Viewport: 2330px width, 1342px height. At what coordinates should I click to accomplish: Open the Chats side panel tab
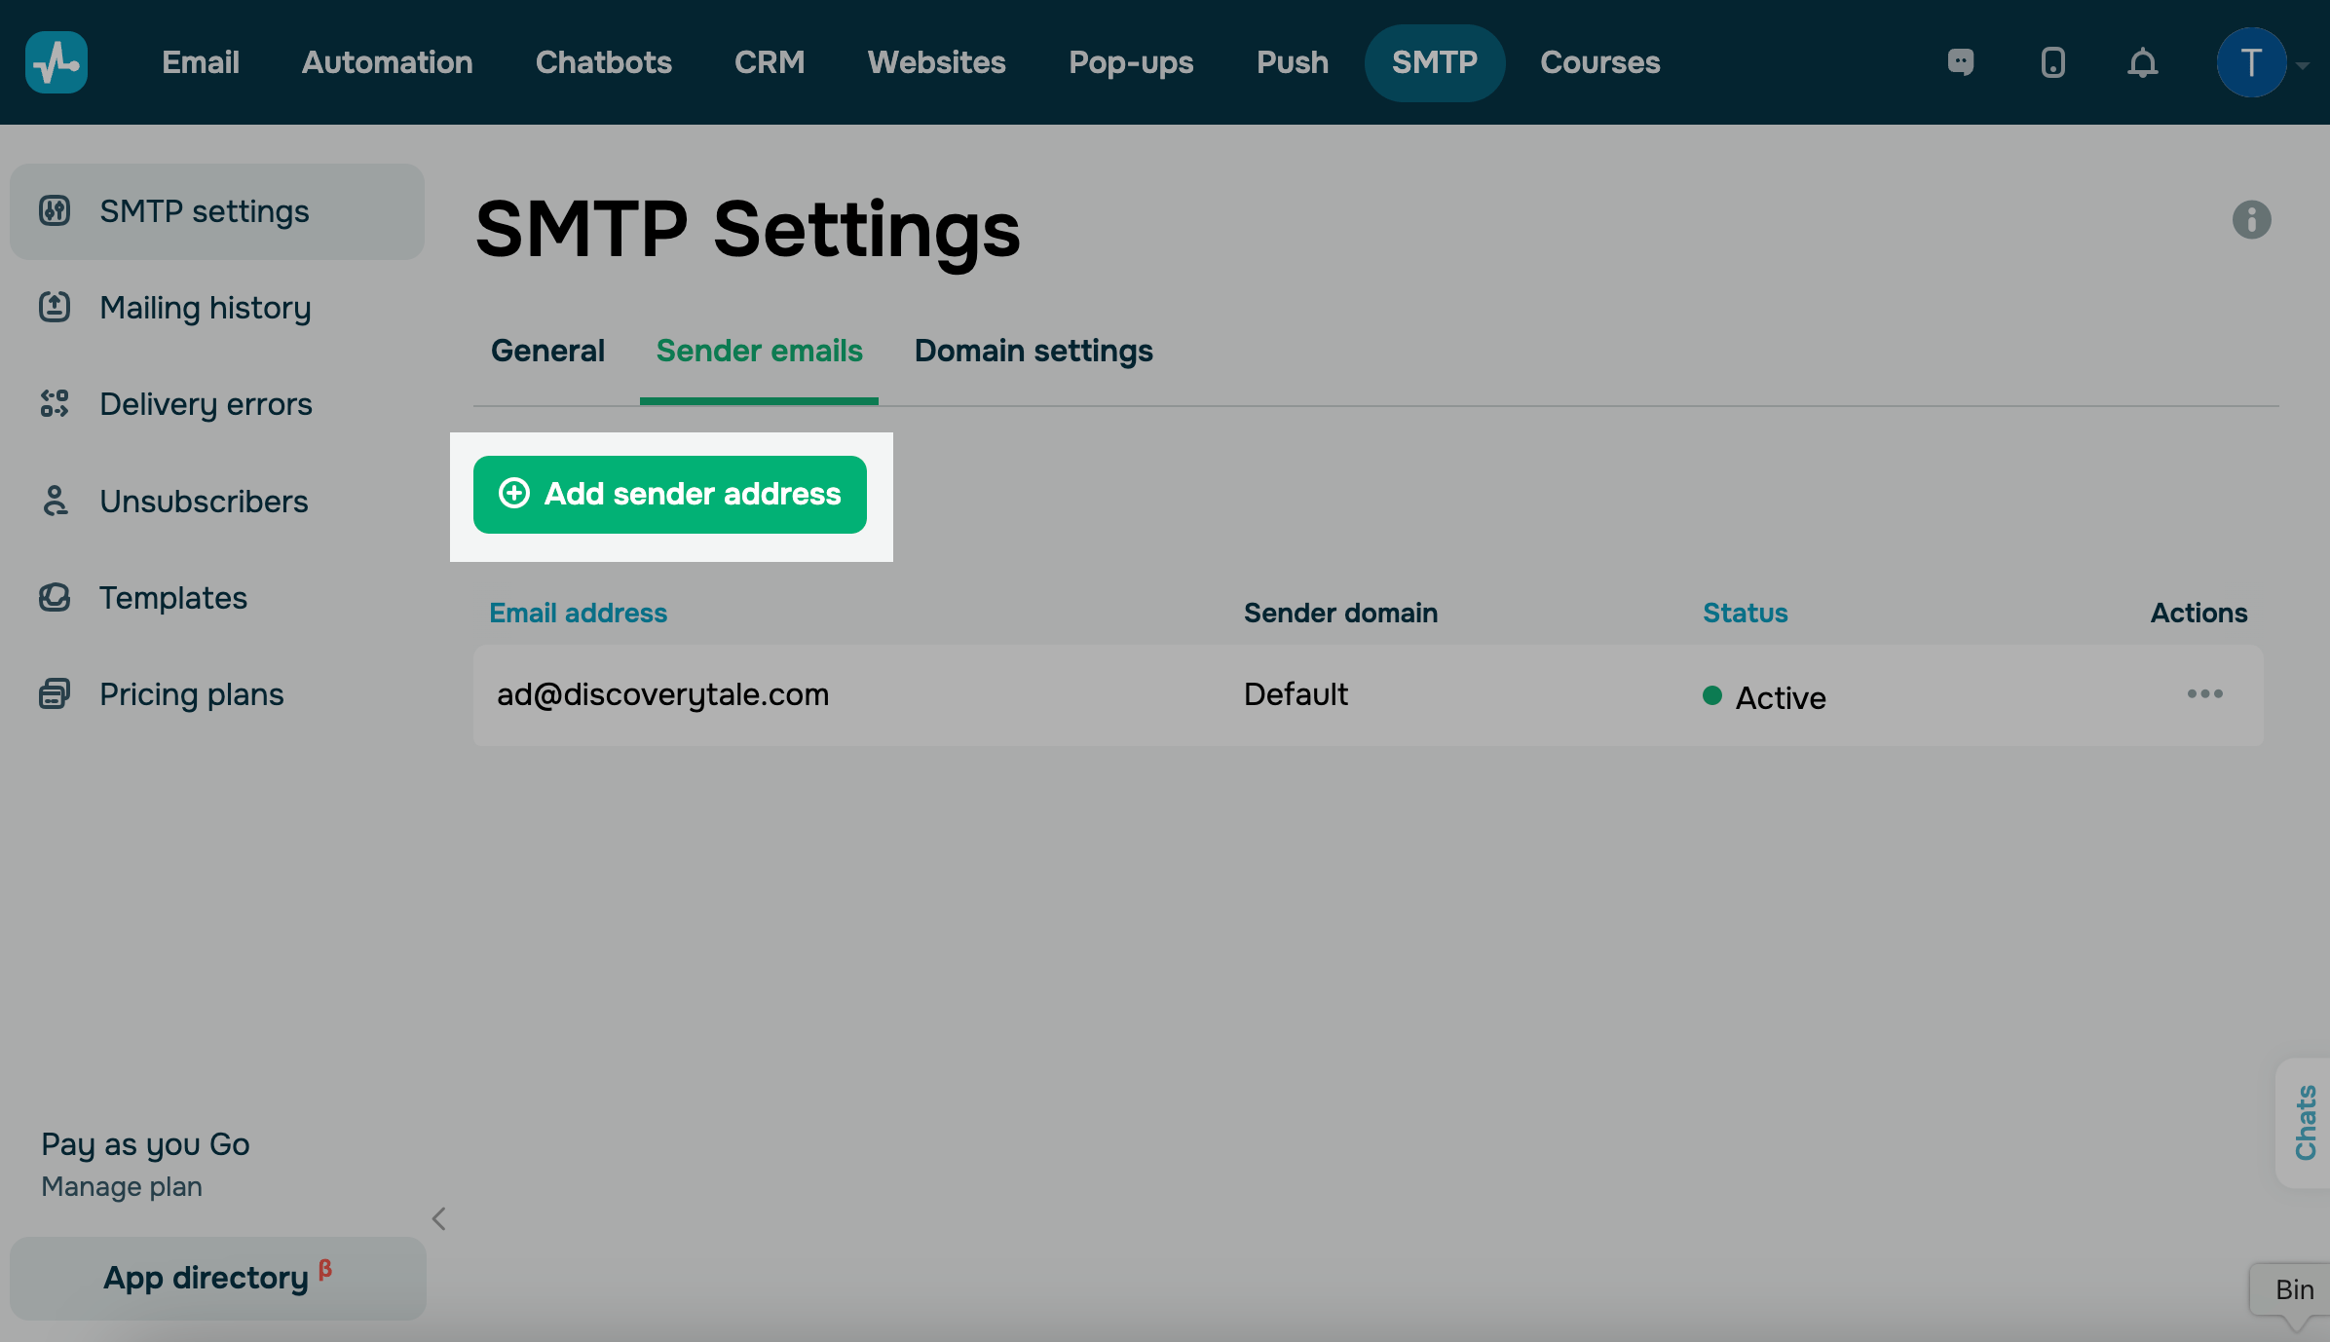point(2305,1122)
